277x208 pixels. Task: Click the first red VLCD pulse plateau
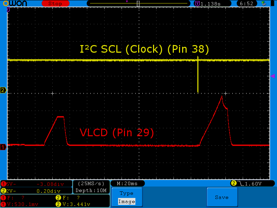coord(60,117)
